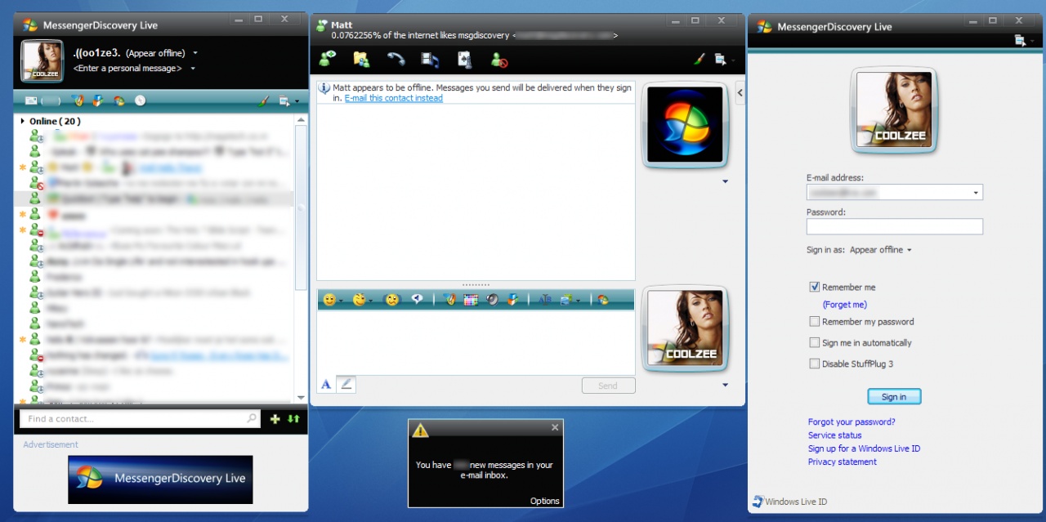The image size is (1046, 522).
Task: Click the search magnifier in find box
Action: click(252, 419)
